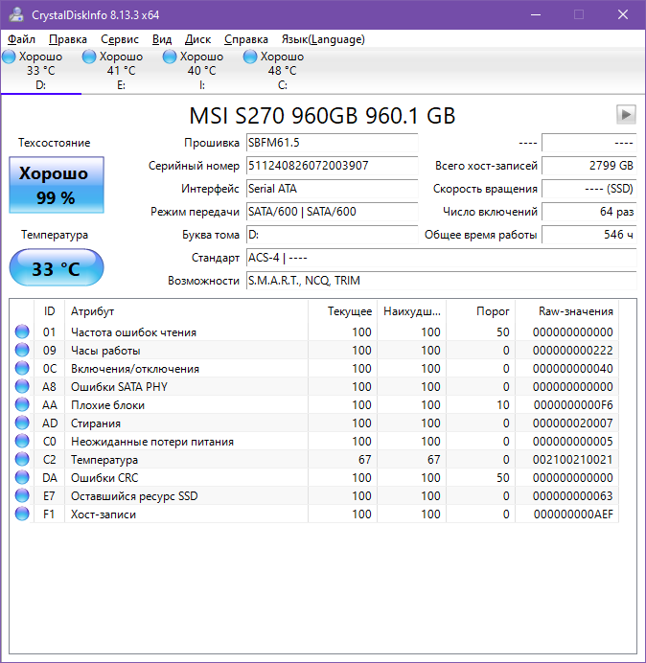
Task: Click the Возможности field S.M.A.R.T., NCQ, TRIM
Action: (441, 281)
